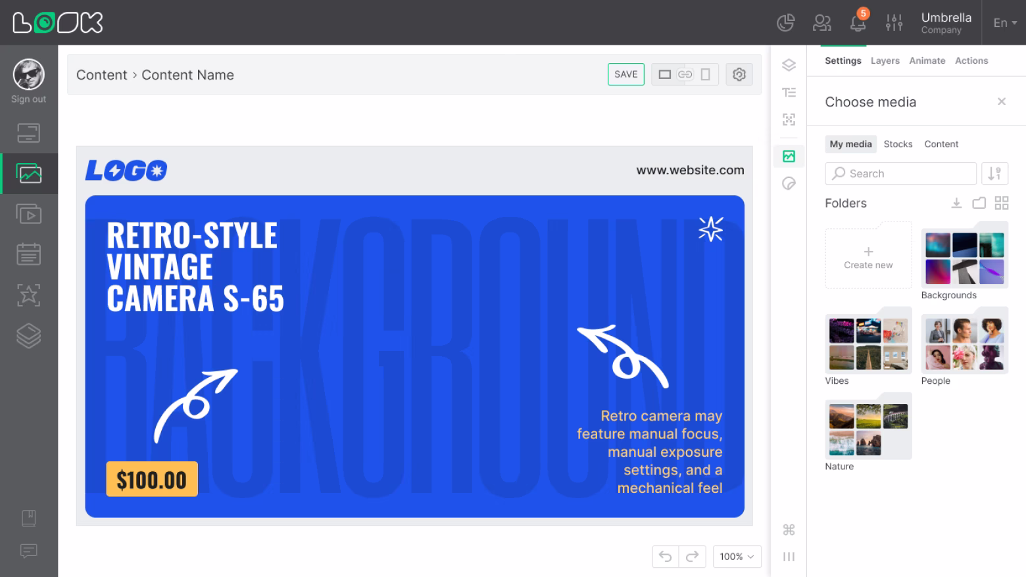
Task: Open the chat support icon in sidebar
Action: (x=29, y=551)
